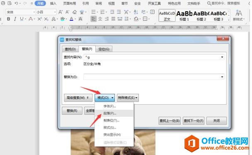Image resolution: width=252 pixels, height=155 pixels.
Task: Open the 格式(O) dropdown button
Action: click(x=104, y=98)
